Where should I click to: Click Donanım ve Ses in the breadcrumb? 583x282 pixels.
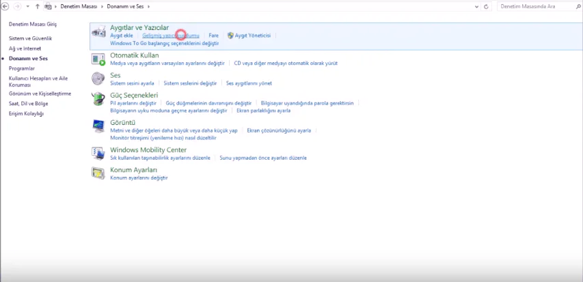pyautogui.click(x=126, y=7)
